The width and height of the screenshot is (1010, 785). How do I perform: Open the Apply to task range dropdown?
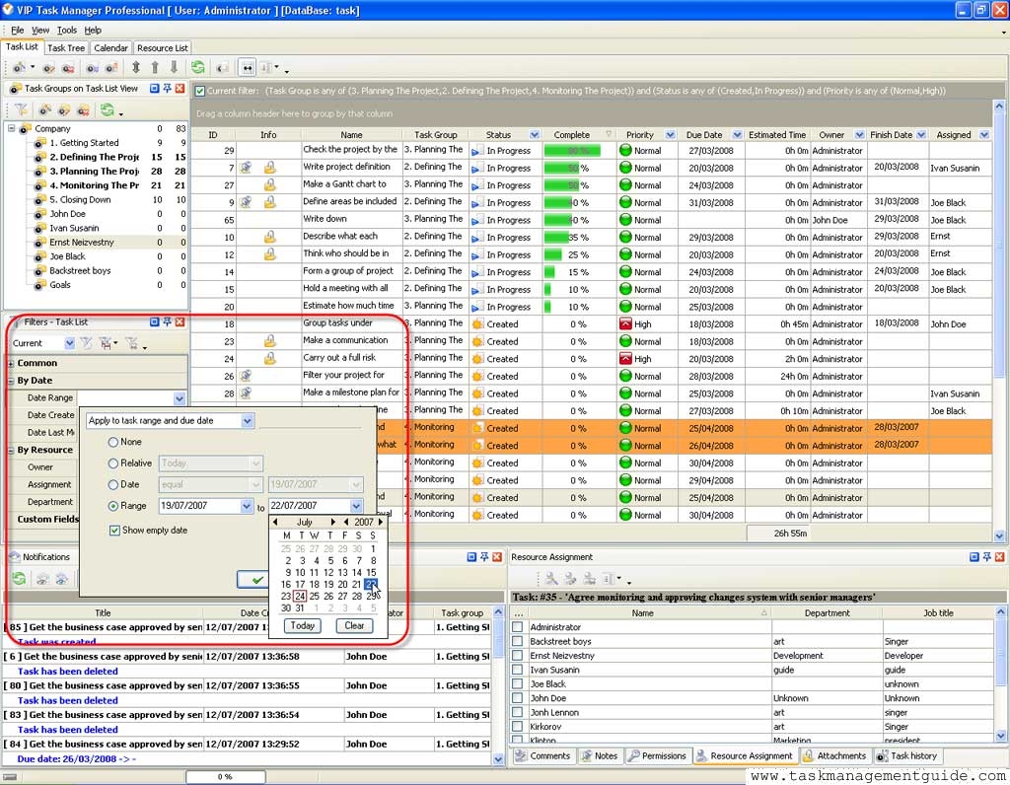(x=247, y=421)
